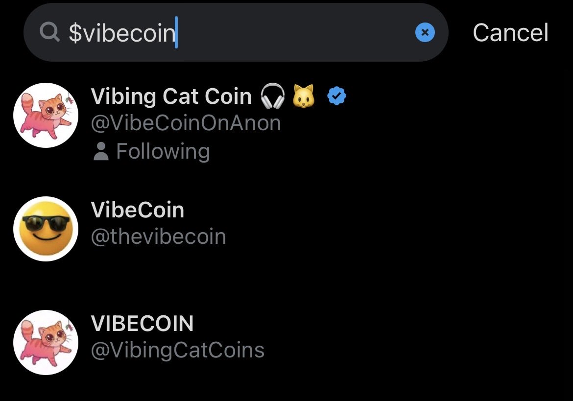Screen dimensions: 573x401
Task: Clear the search text with the X icon
Action: click(x=425, y=33)
